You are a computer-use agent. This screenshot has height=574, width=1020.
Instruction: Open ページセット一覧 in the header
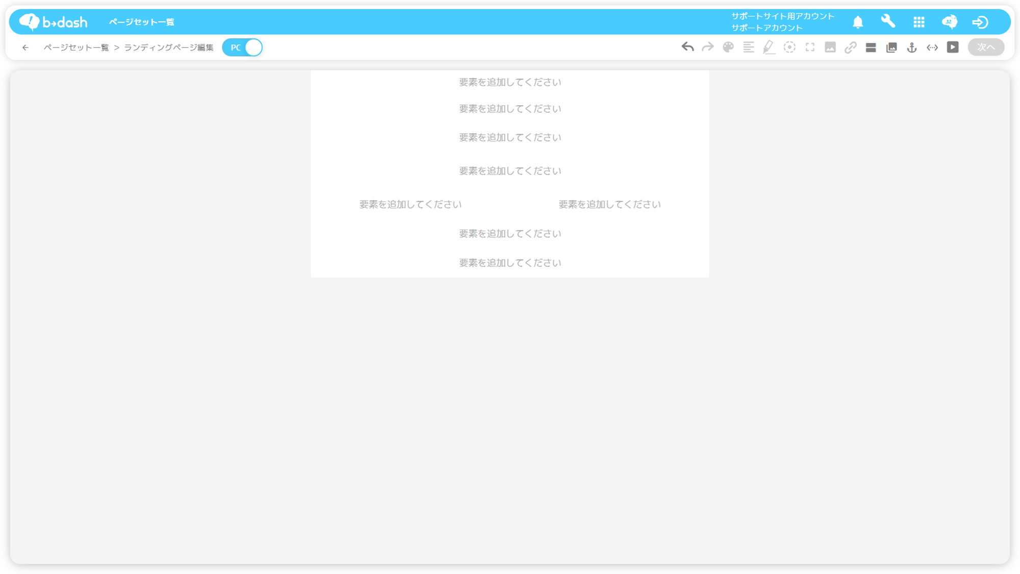tap(142, 22)
